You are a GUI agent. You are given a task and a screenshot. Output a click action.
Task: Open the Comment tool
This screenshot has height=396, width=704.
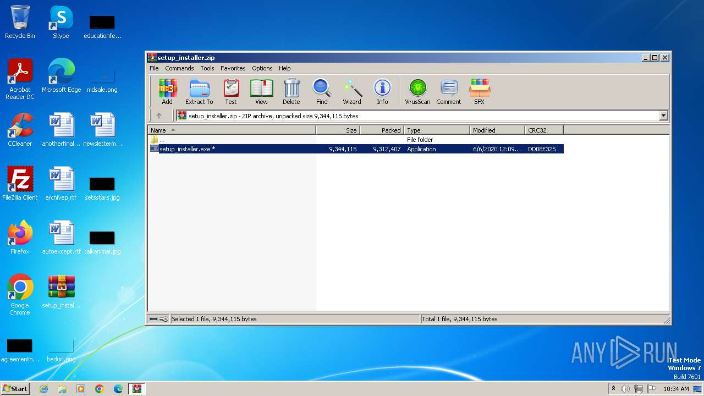[x=449, y=92]
